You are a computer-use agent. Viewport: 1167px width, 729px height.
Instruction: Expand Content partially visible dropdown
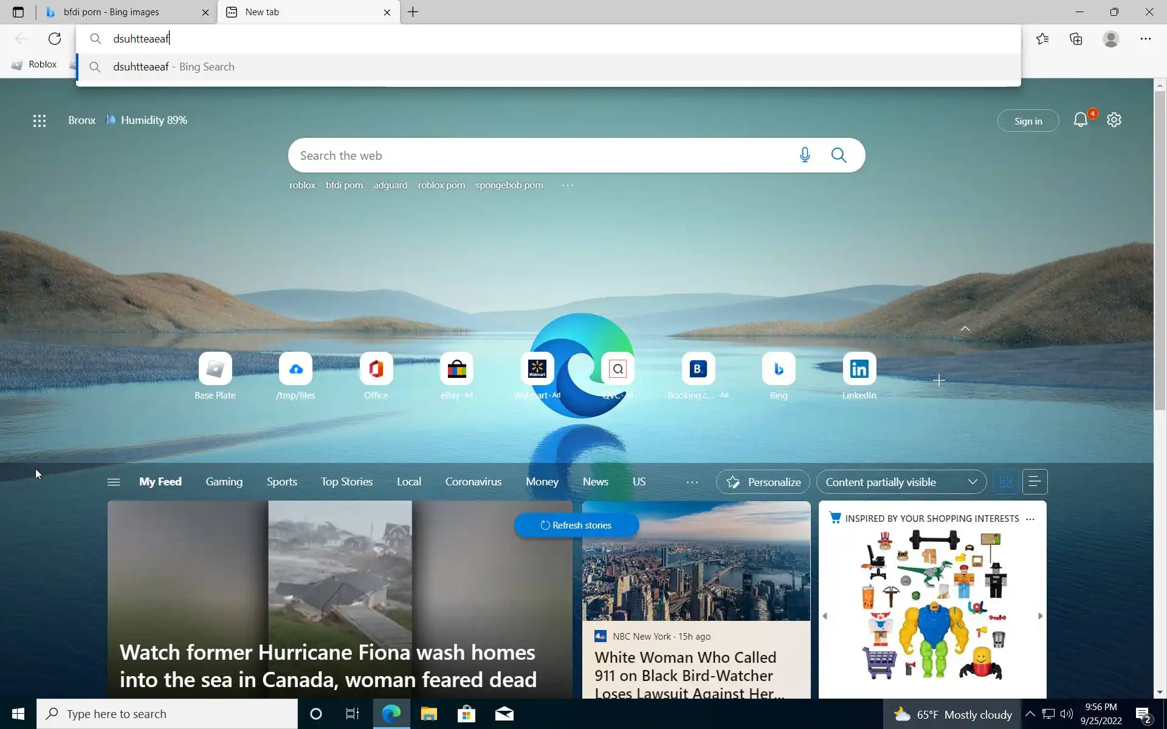tap(901, 482)
